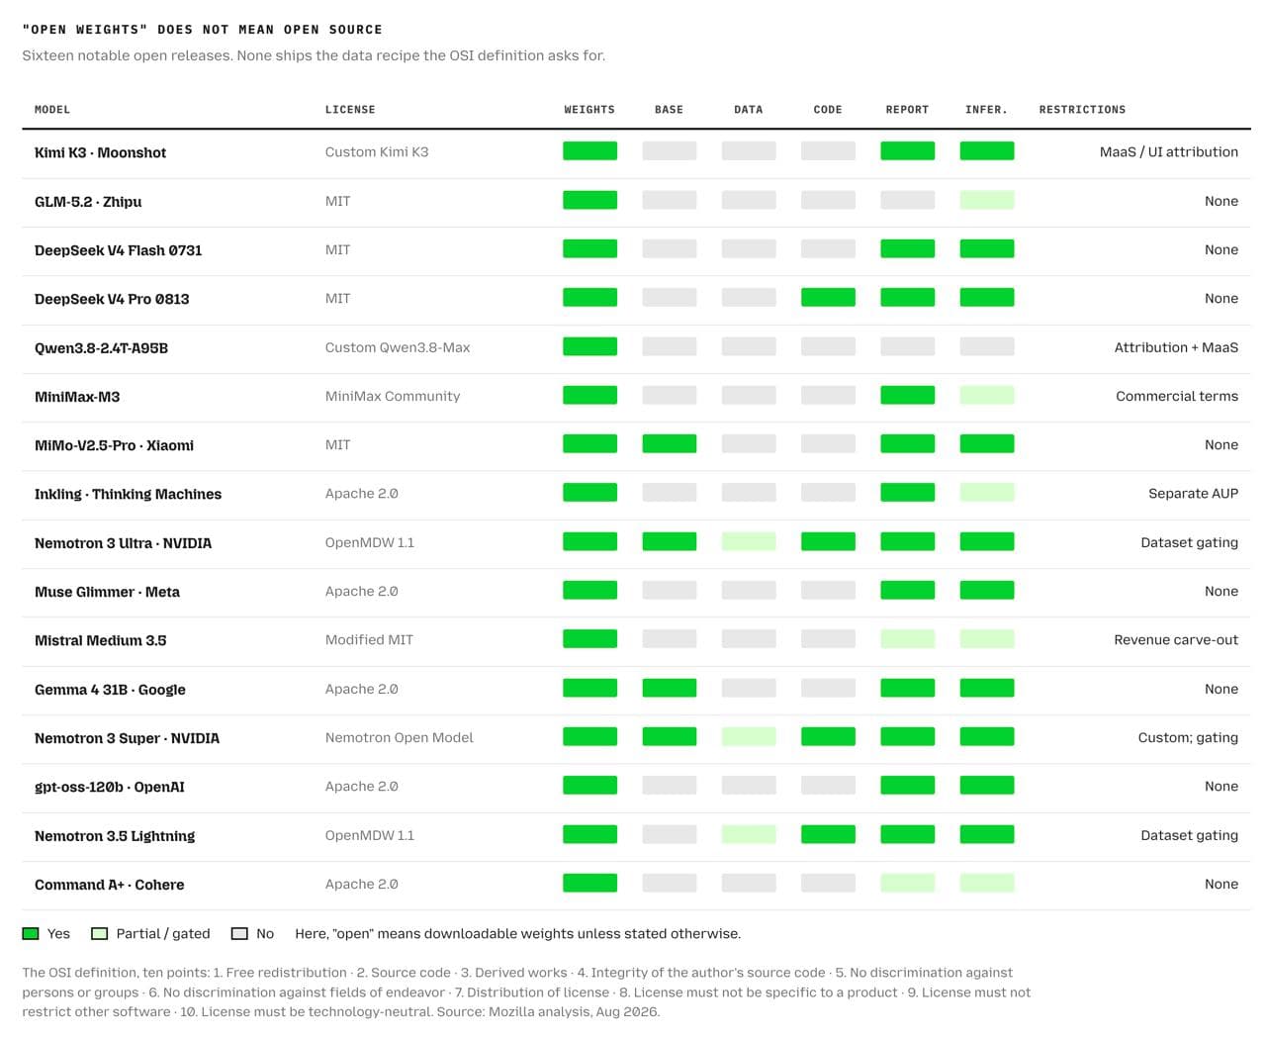
Task: Click the Custom Qwen3.8-Max license cell
Action: pyautogui.click(x=398, y=347)
